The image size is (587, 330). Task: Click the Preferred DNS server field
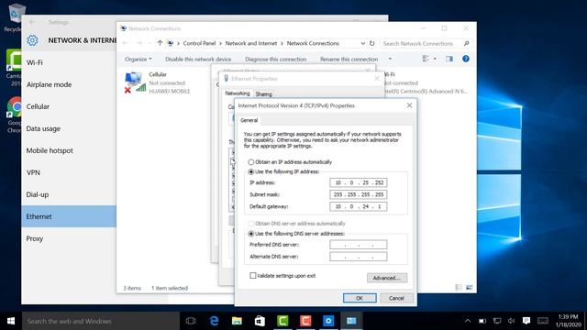tap(359, 245)
